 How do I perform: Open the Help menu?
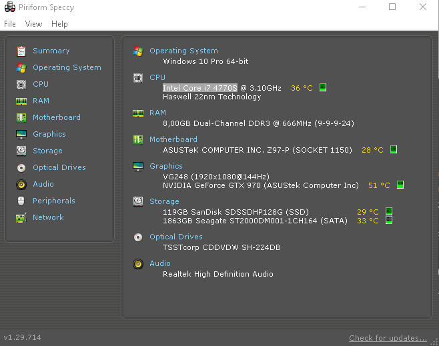point(59,24)
